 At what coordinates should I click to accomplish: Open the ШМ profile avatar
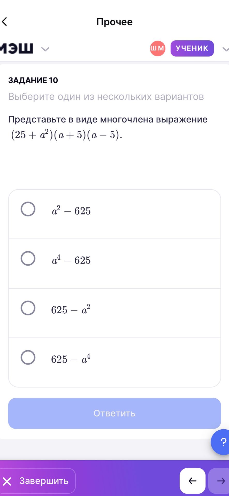pyautogui.click(x=157, y=48)
